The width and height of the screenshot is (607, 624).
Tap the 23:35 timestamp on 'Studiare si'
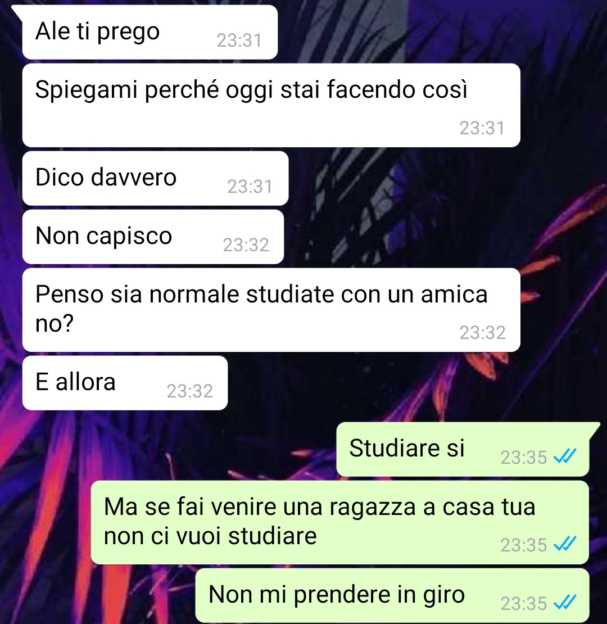[523, 457]
